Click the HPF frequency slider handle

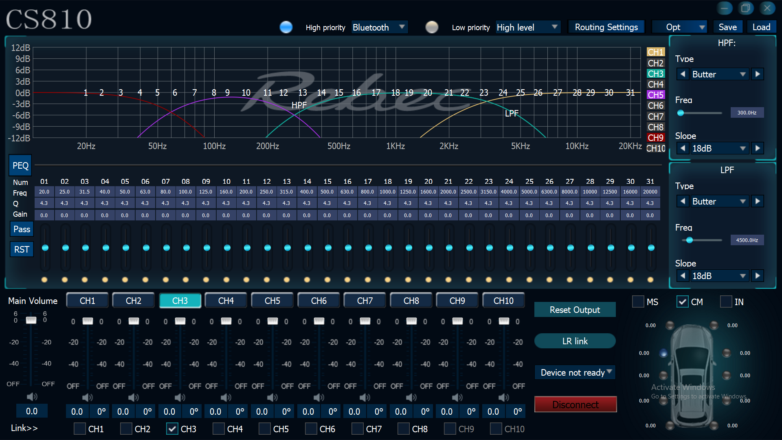point(681,113)
